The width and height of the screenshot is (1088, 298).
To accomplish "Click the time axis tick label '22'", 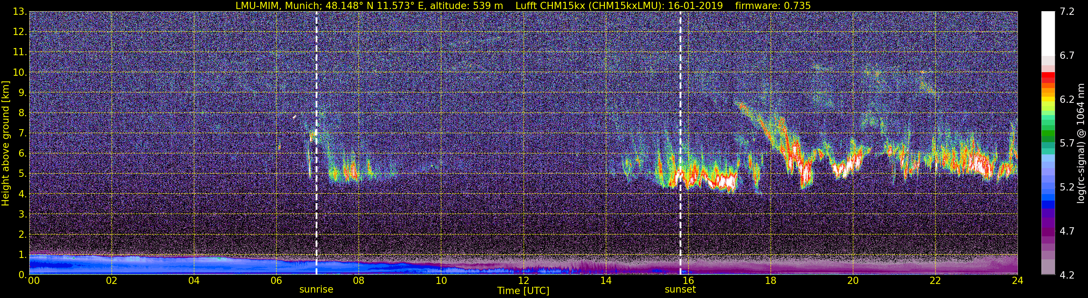I will tap(935, 281).
